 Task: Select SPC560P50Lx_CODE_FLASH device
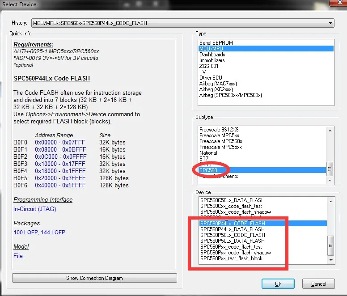coord(233,235)
